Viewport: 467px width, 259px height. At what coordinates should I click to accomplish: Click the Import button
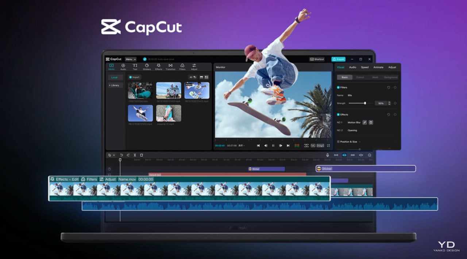134,77
